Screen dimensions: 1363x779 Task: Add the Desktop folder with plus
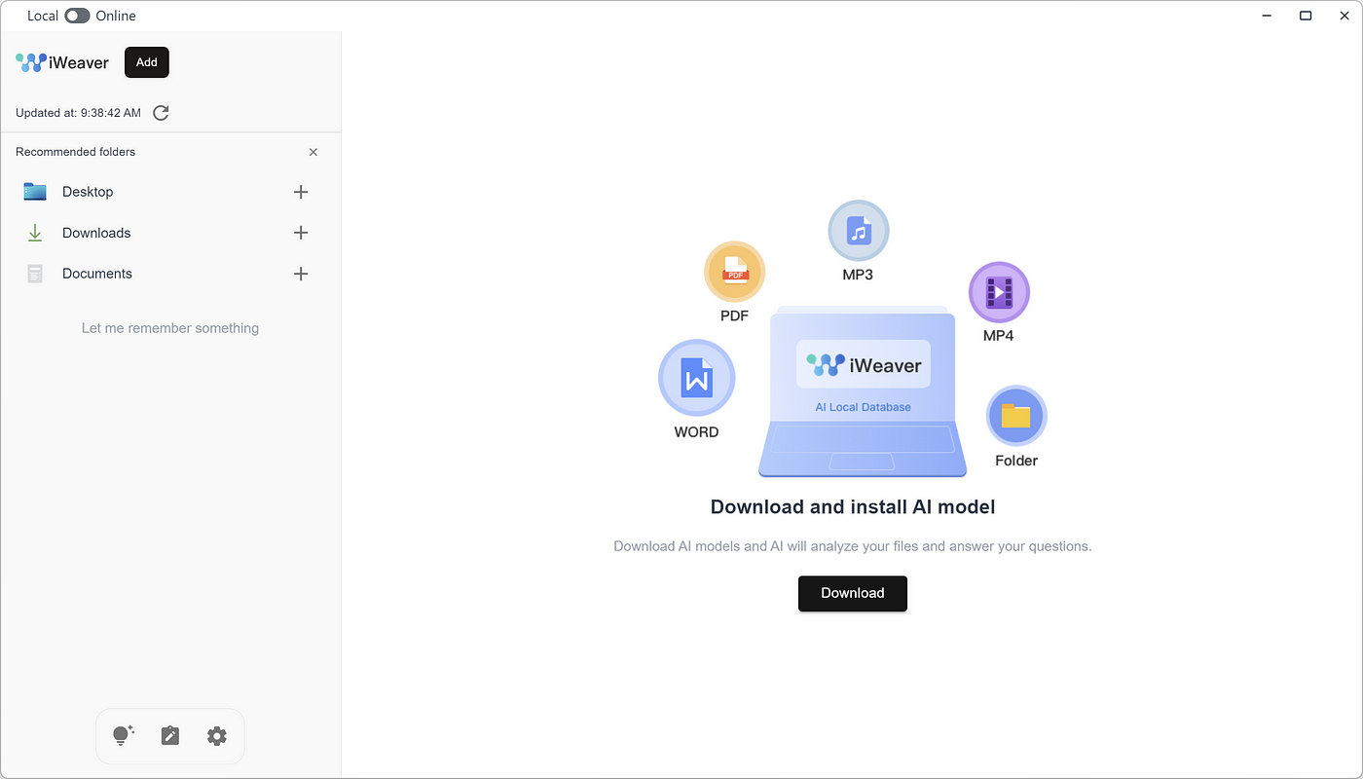[301, 192]
